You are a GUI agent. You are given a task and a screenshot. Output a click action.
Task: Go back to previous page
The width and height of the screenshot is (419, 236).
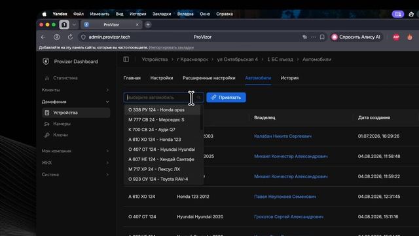pos(43,37)
